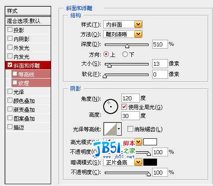Viewport: 213px width, 186px height.
Task: Select the 斜面和浮雕 list item
Action: click(x=28, y=65)
